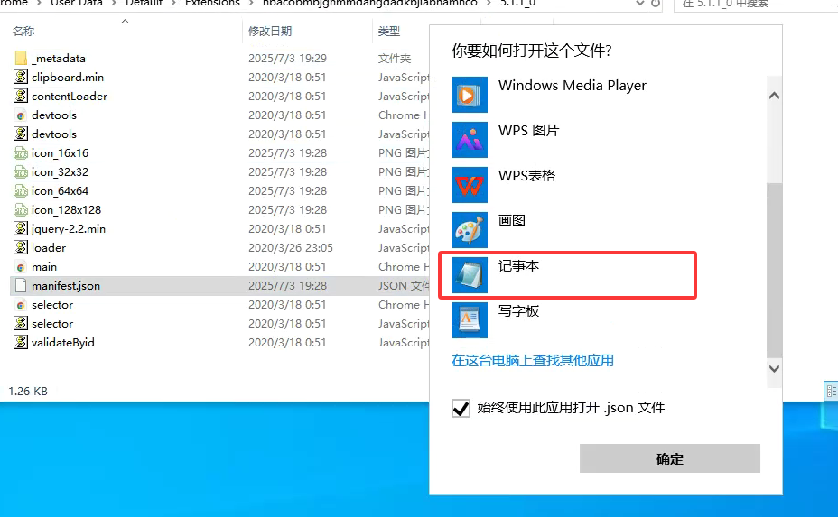Click the 2020/3/26 23:05 date cell
Viewport: 838px width, 517px height.
coord(290,248)
